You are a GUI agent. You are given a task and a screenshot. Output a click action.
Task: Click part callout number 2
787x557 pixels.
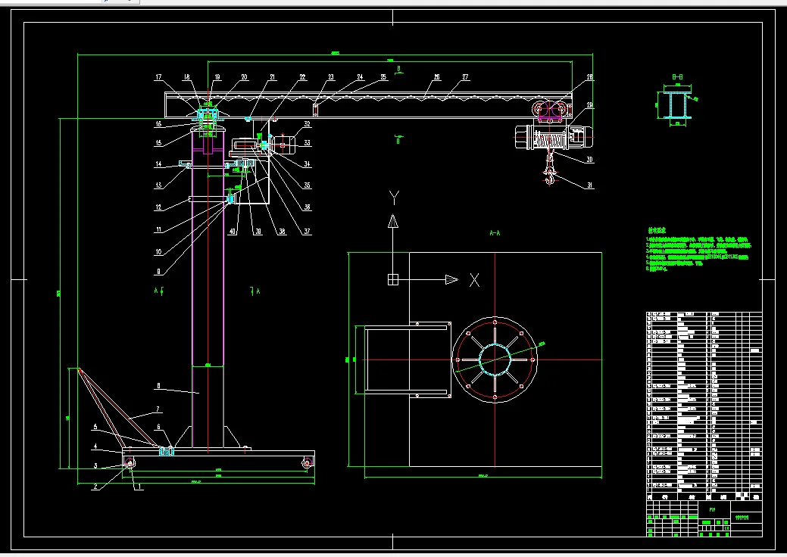[95, 487]
